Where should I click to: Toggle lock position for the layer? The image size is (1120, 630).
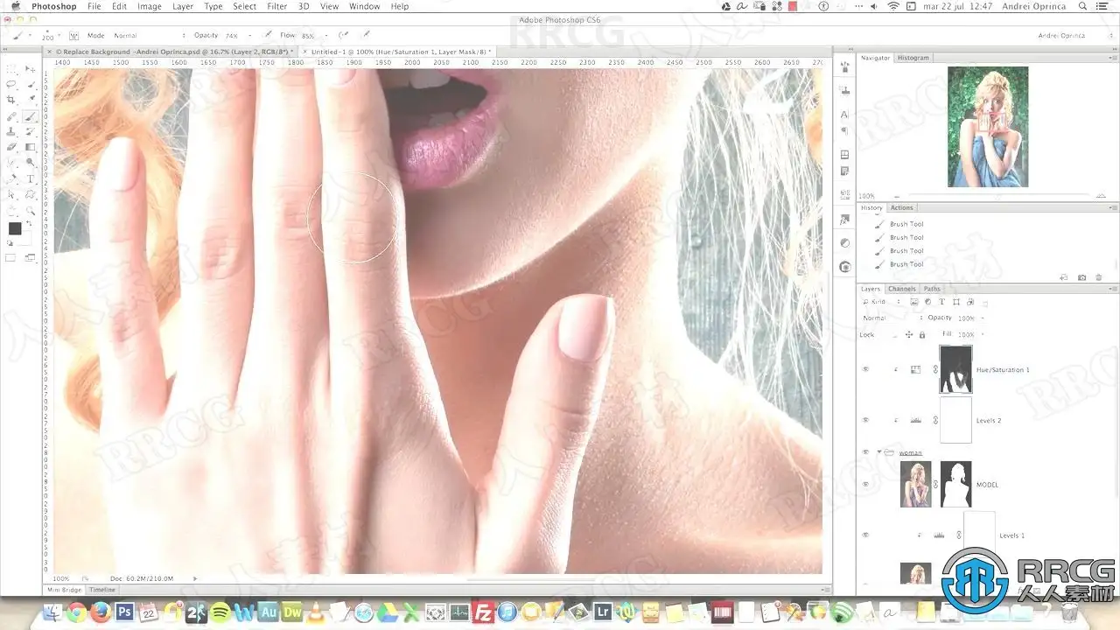pos(909,334)
